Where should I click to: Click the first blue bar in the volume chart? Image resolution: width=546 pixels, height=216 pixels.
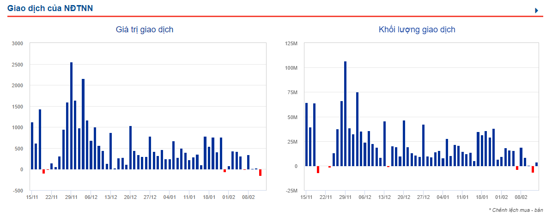click(306, 134)
